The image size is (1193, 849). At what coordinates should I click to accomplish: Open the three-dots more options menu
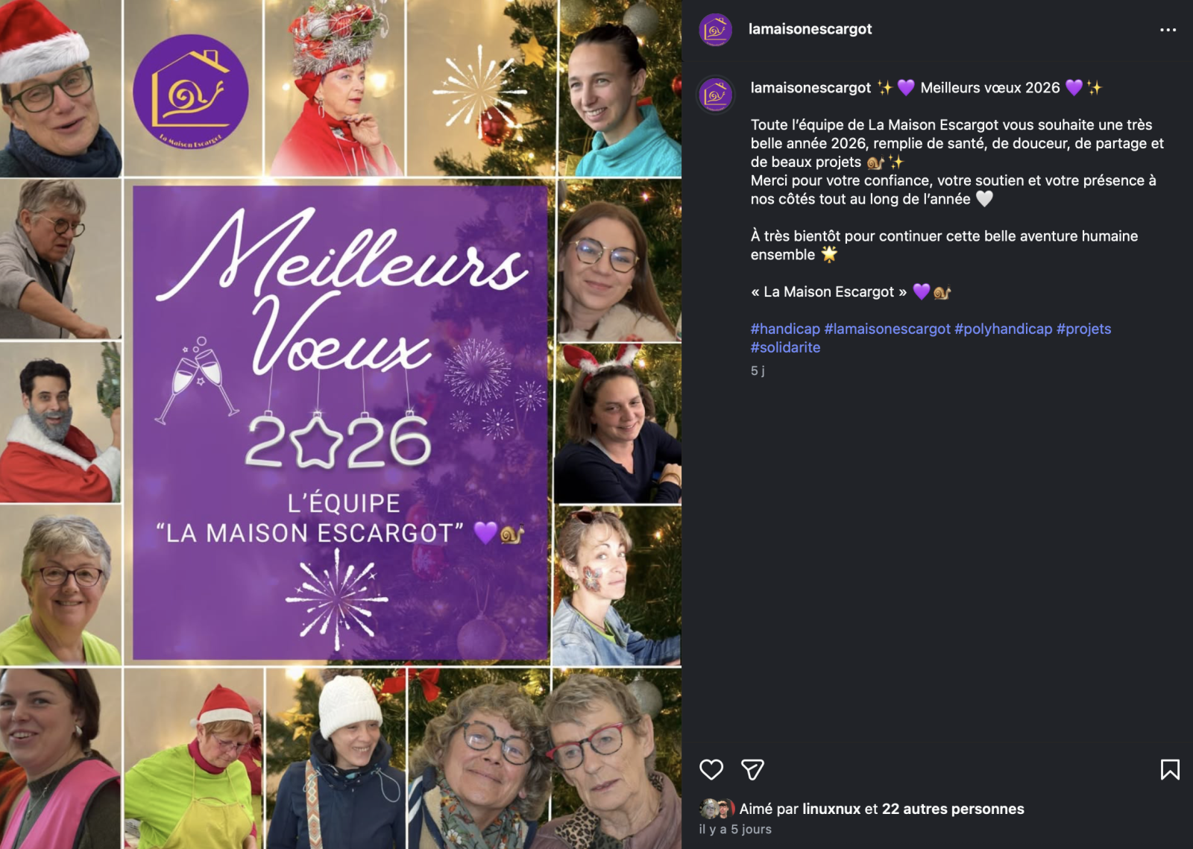(1168, 30)
